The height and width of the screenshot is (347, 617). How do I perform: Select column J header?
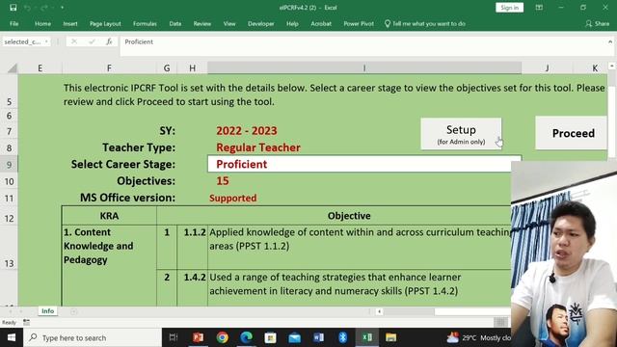coord(547,68)
